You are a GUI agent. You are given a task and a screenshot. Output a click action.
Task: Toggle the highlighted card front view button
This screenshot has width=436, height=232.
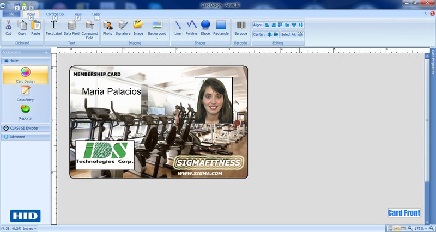click(397, 229)
